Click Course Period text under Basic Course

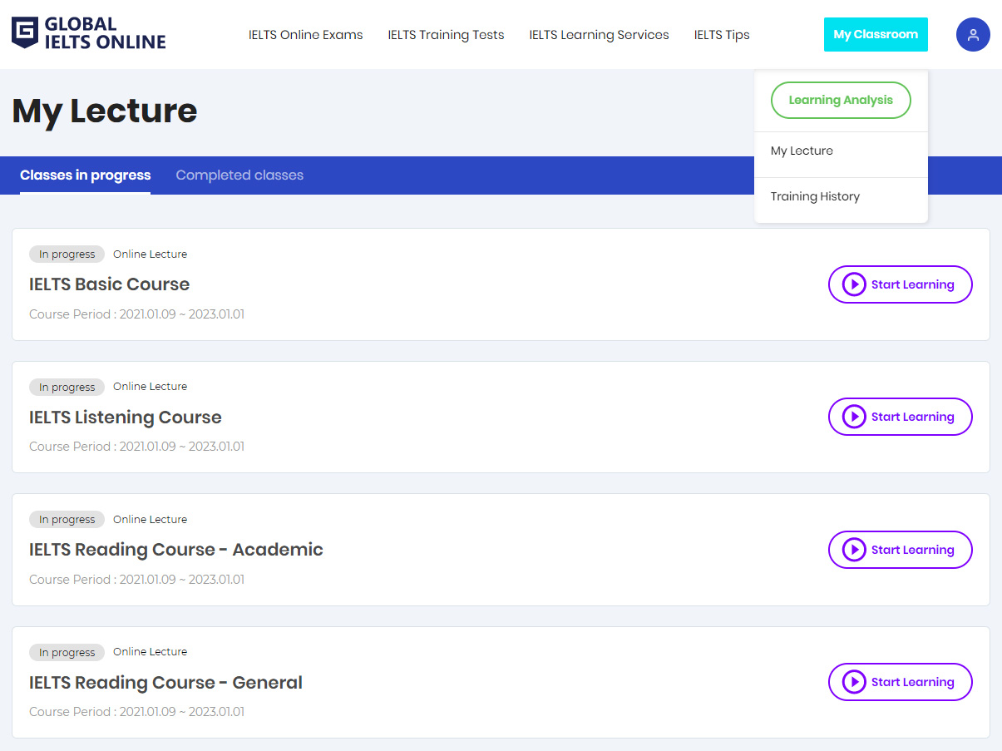(136, 314)
